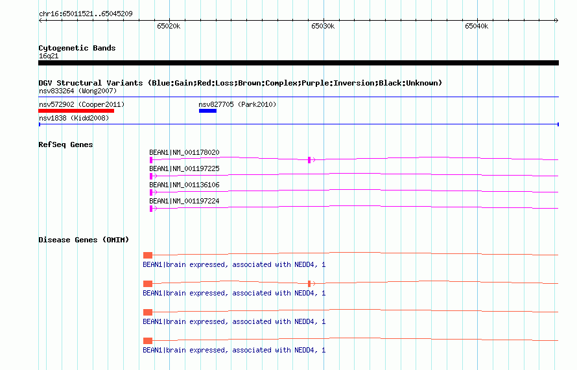
Task: Click the blue nsv827705 gain bar
Action: click(x=207, y=111)
